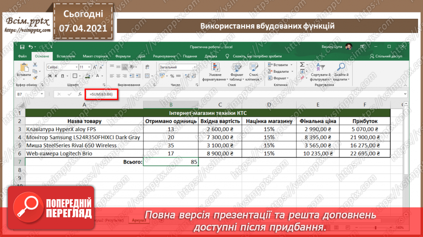The width and height of the screenshot is (423, 237).
Task: Open the Format Table (Формат таблиці) gallery
Action: coord(237,72)
